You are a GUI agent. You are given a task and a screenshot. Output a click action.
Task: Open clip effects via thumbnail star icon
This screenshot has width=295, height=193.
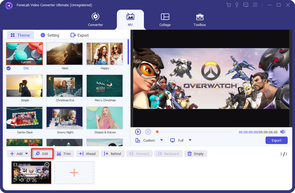coord(28,180)
